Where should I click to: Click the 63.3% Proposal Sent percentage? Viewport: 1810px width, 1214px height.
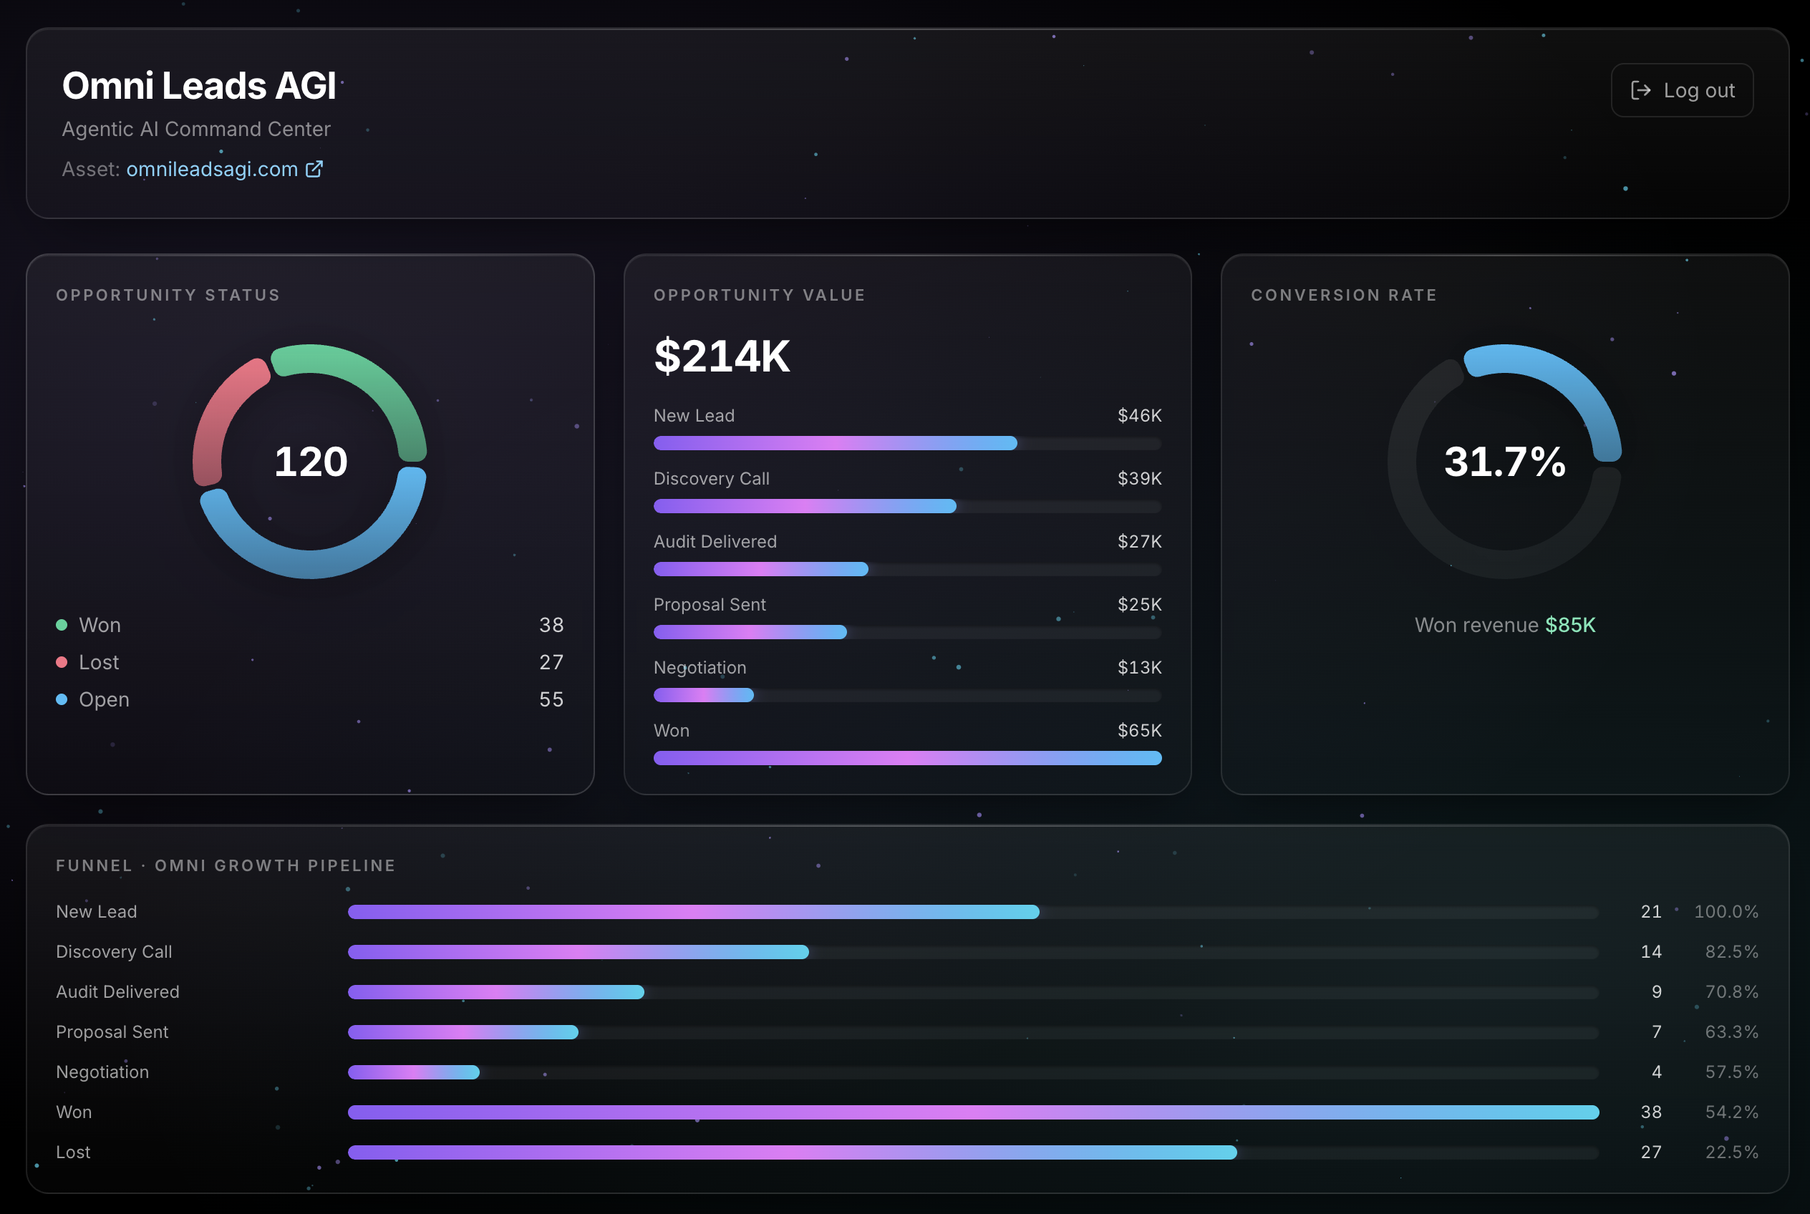[1732, 1032]
